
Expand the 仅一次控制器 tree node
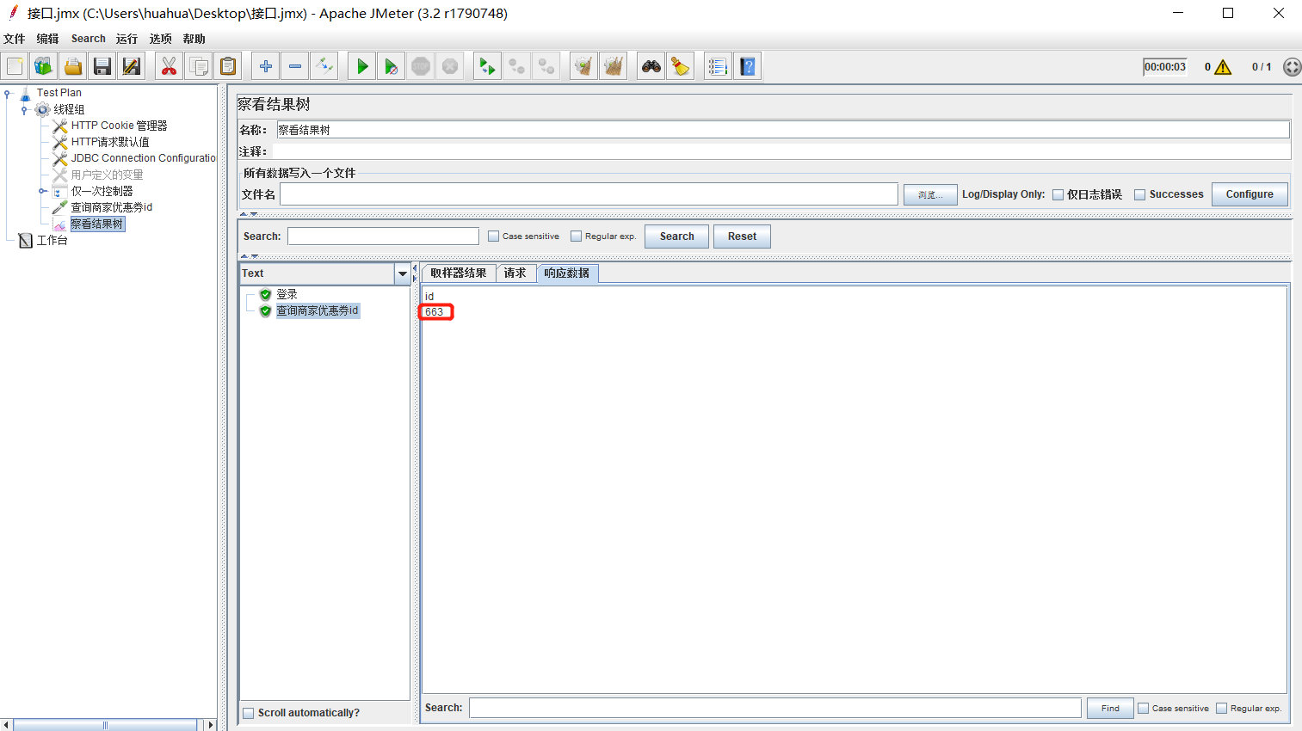coord(42,191)
